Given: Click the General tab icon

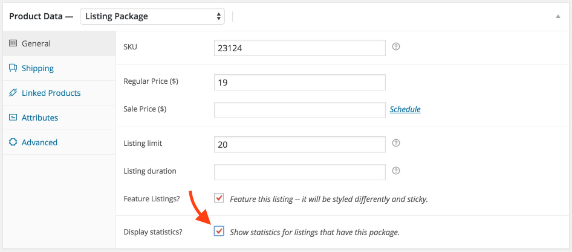Looking at the screenshot, I should click(x=13, y=43).
